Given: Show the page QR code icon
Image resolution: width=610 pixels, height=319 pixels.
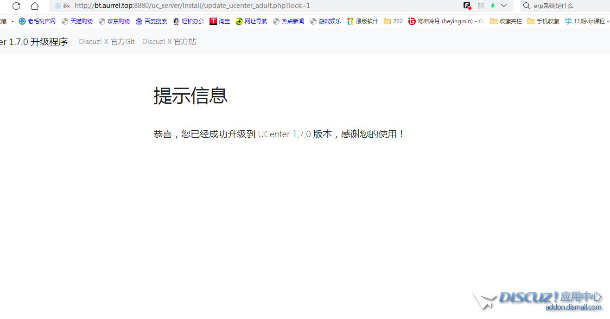Looking at the screenshot, I should tap(481, 6).
